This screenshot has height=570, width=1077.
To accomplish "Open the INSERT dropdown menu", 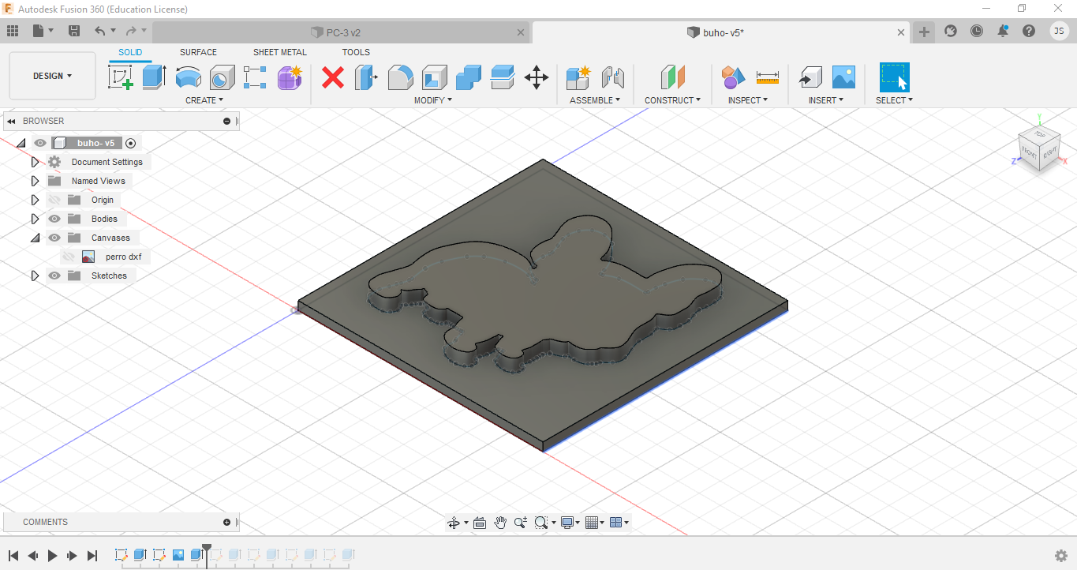I will point(826,100).
